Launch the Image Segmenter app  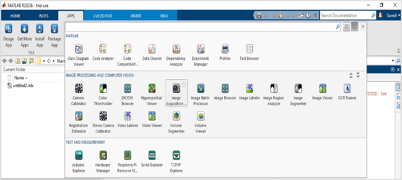click(x=298, y=94)
